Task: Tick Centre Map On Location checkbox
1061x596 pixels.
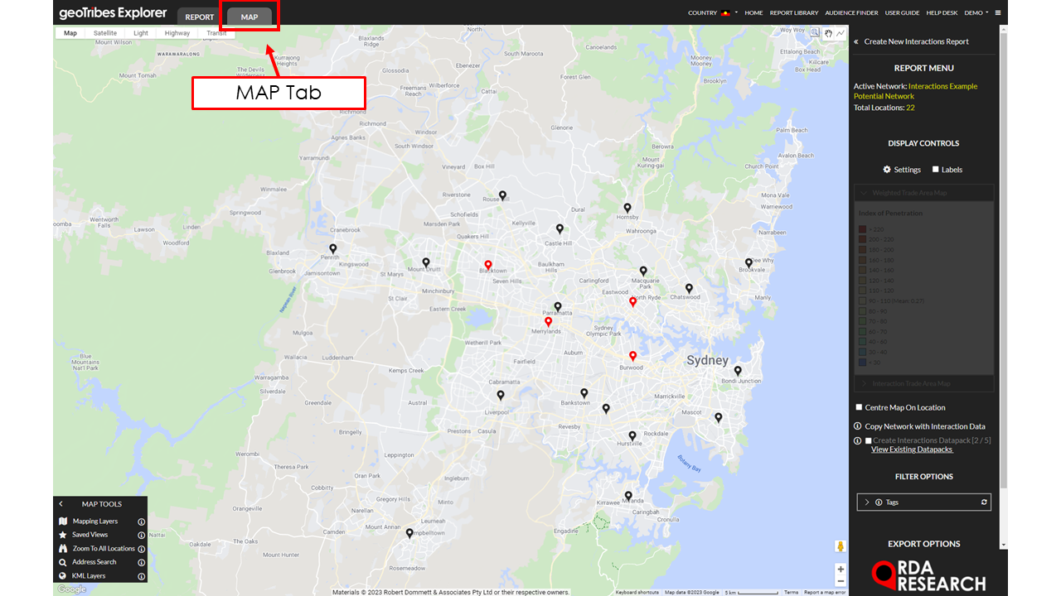Action: (860, 407)
